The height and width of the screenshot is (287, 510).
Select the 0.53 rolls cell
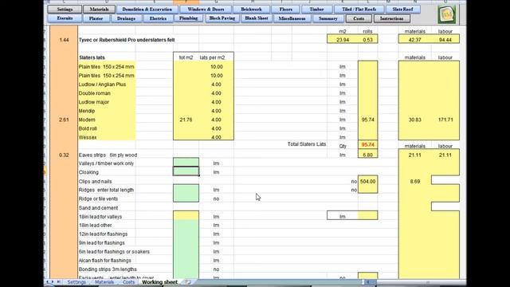(368, 40)
